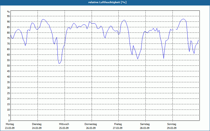This screenshot has height=131, width=210.
Task: Click the y-axis value 15
Action: [x=8, y=104]
